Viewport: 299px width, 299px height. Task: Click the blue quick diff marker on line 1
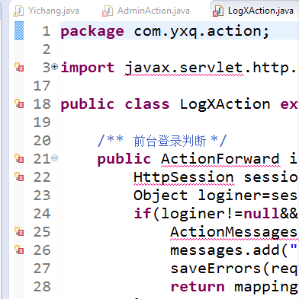[19, 30]
